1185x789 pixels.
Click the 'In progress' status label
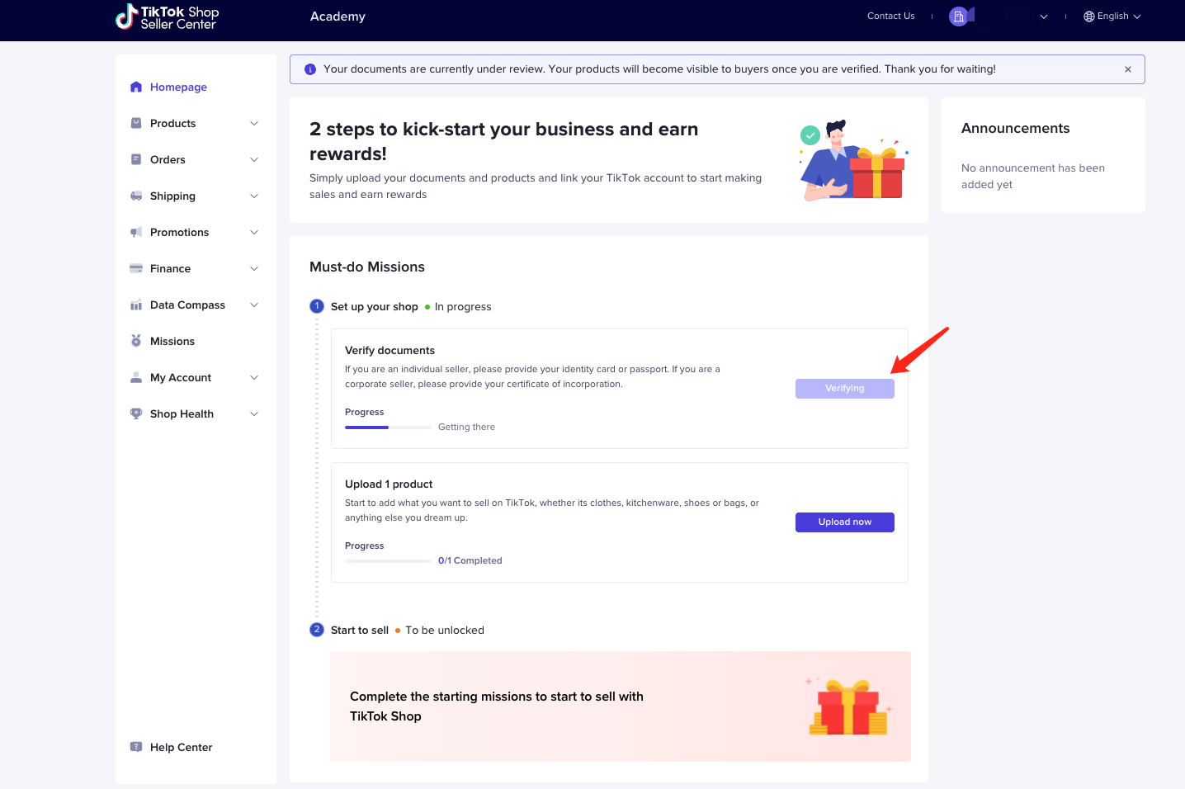pyautogui.click(x=463, y=307)
